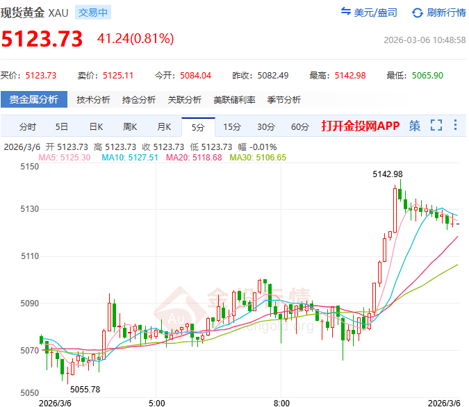
Task: Click the 8:00 time axis label
Action: [x=281, y=403]
